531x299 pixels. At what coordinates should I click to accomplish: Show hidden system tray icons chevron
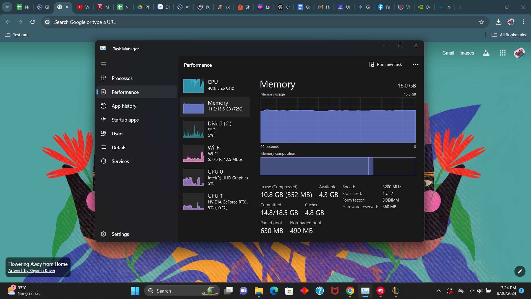[x=439, y=291]
